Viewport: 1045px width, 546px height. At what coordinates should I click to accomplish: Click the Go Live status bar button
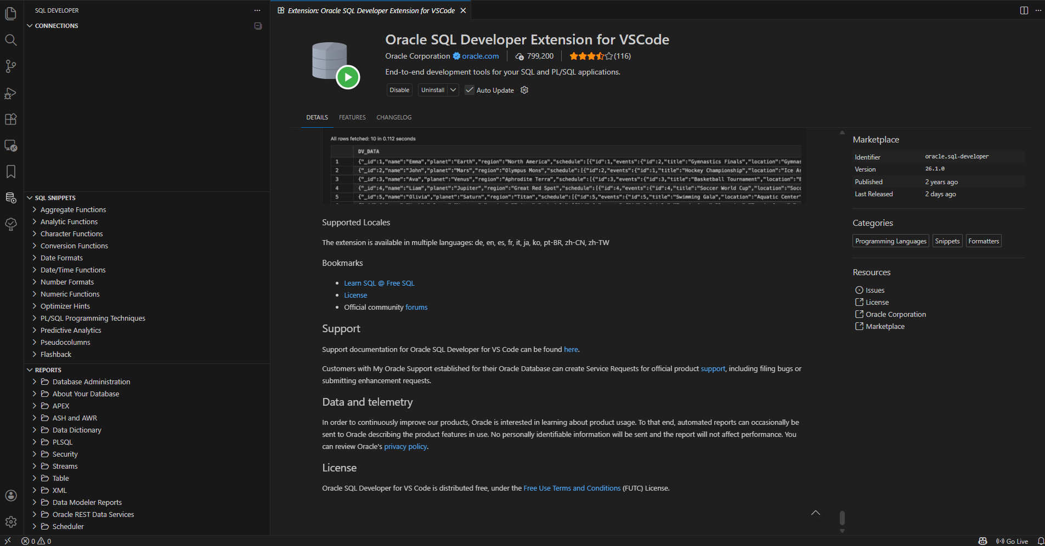(1012, 541)
